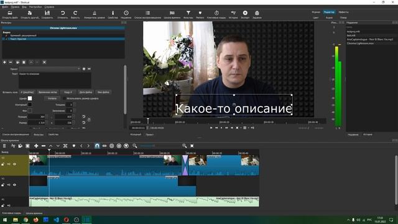Open the white font color swatch
Viewport: 398px width, 224px height.
[30, 98]
